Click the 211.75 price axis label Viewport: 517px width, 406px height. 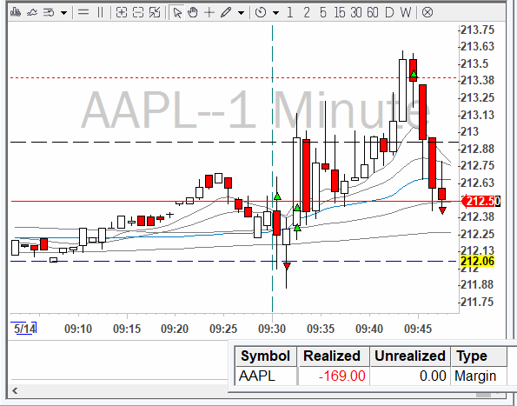[477, 302]
